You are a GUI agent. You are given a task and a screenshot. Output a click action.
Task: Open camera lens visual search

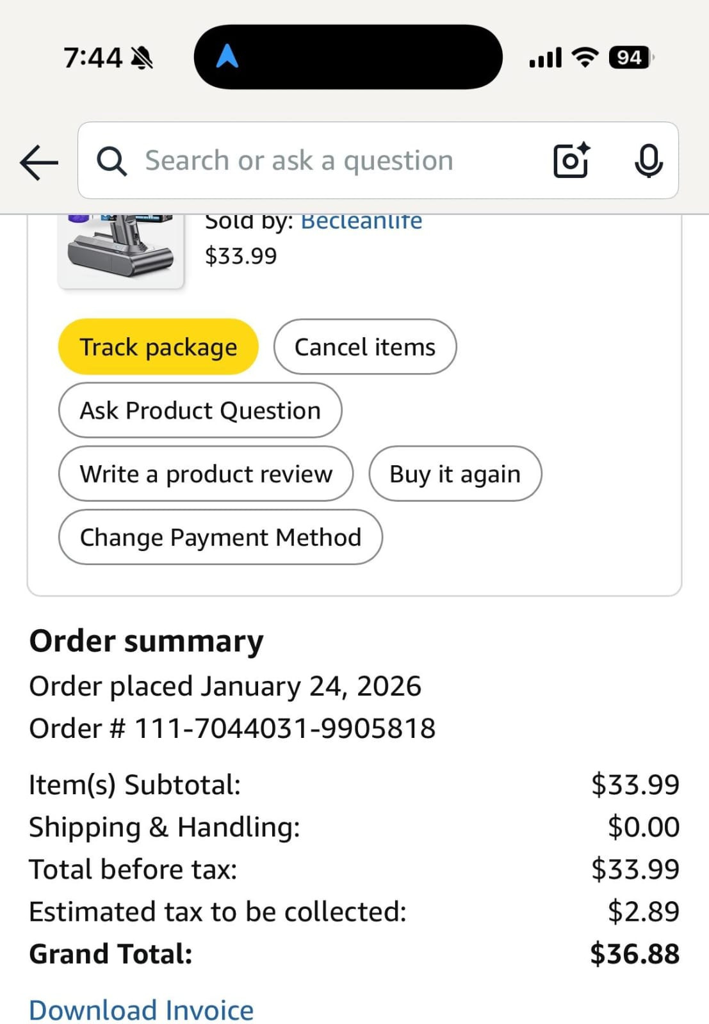point(570,161)
